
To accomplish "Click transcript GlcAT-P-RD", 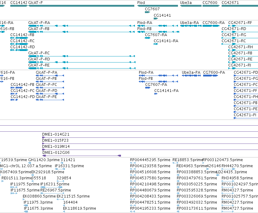I will point(82,62).
